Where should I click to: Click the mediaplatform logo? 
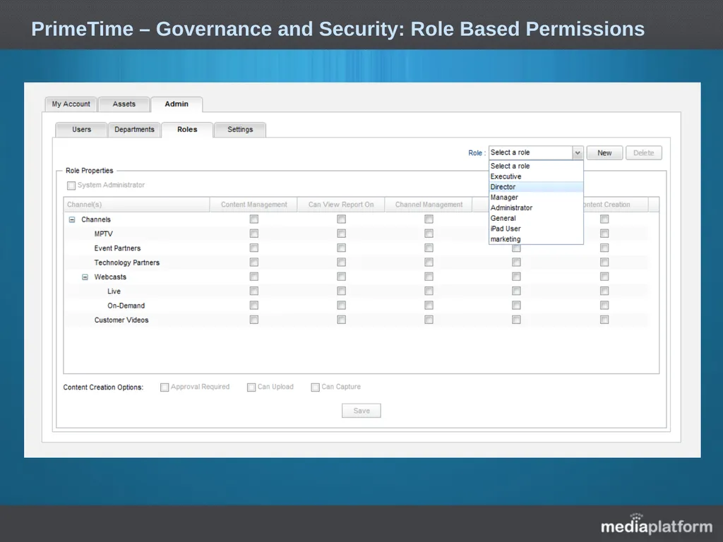coord(656,524)
